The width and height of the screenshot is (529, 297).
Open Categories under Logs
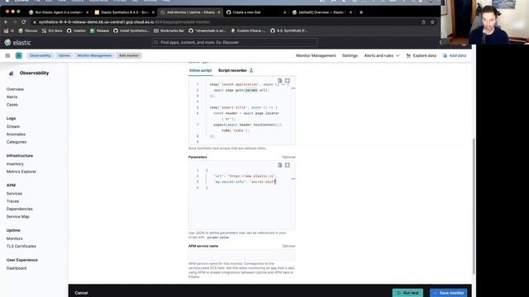point(17,142)
